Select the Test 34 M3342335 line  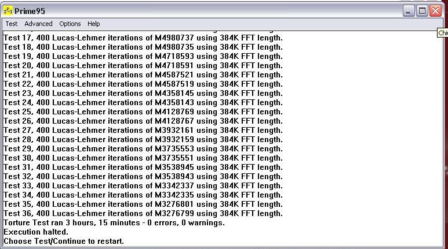[143, 195]
